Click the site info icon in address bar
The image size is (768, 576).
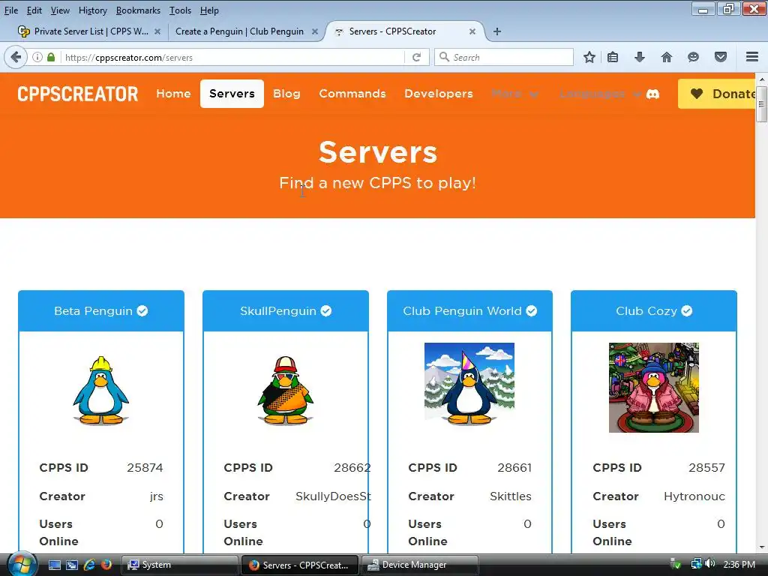pos(37,57)
